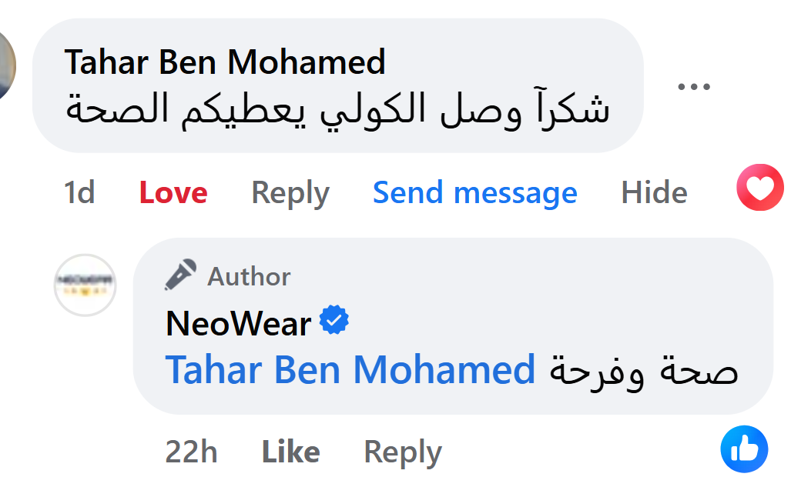Open the NeoWear profile picture
791x487 pixels.
pos(85,285)
